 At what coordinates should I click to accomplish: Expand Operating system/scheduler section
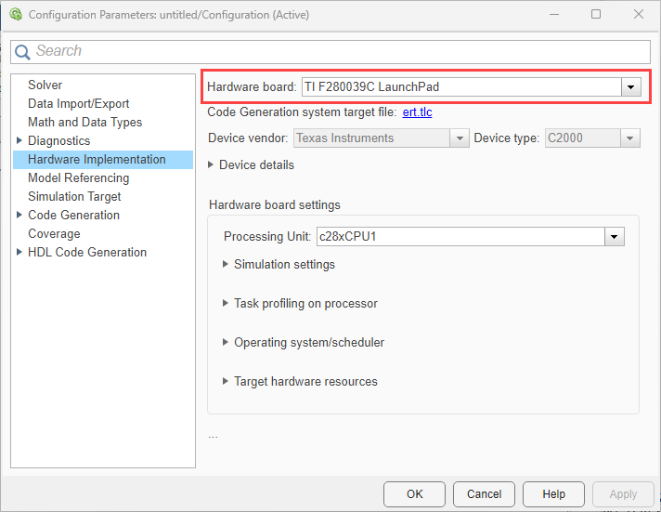(x=227, y=343)
